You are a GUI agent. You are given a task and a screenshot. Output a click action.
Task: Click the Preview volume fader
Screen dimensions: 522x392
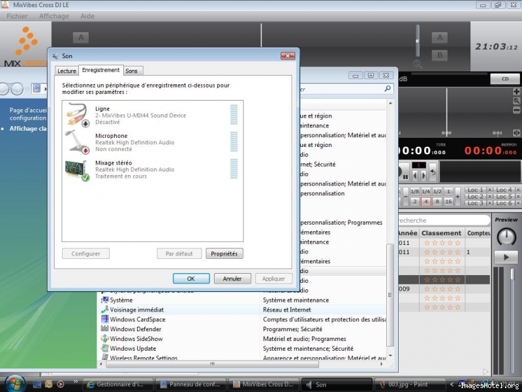tap(512, 273)
